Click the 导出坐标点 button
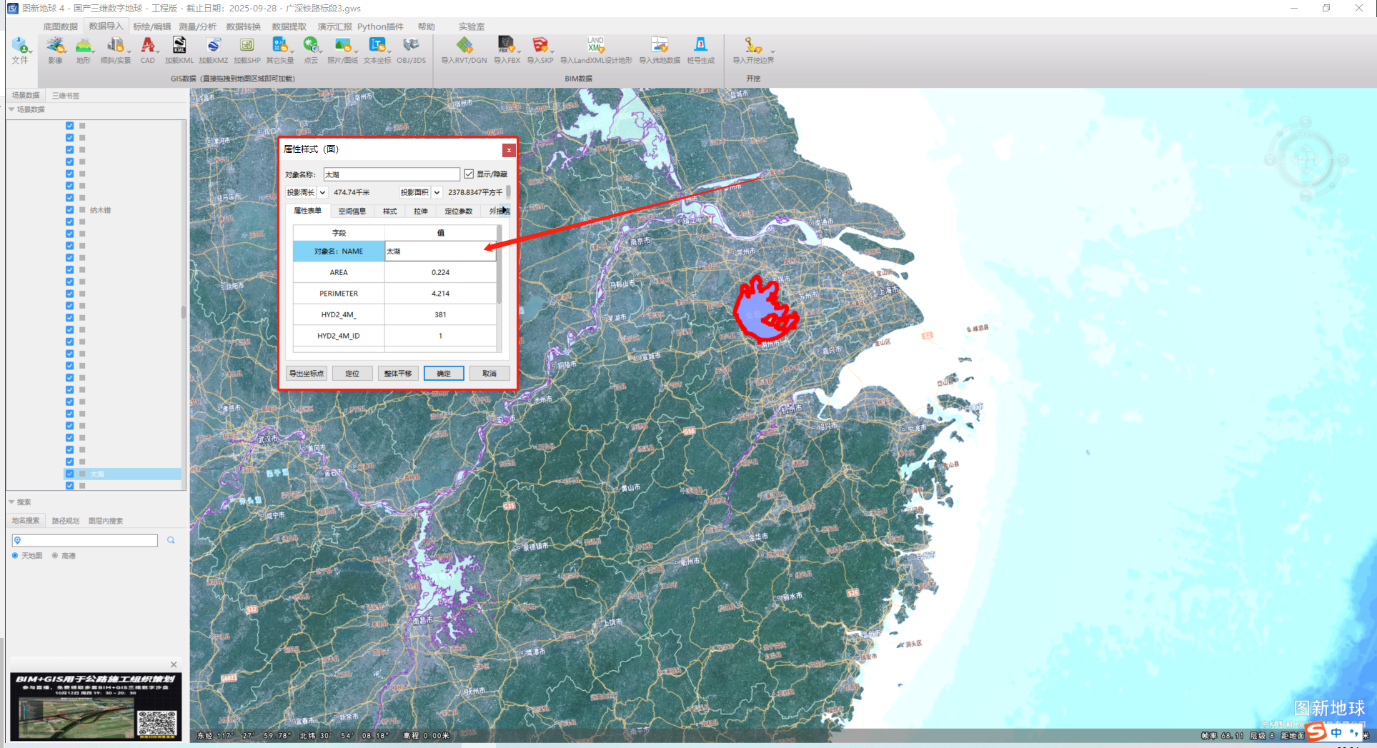 pos(307,374)
